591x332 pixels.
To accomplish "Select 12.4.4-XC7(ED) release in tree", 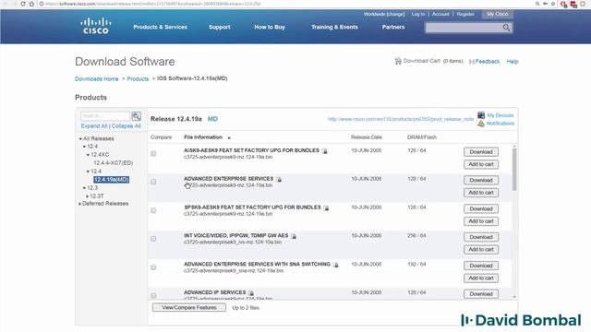I will point(113,163).
